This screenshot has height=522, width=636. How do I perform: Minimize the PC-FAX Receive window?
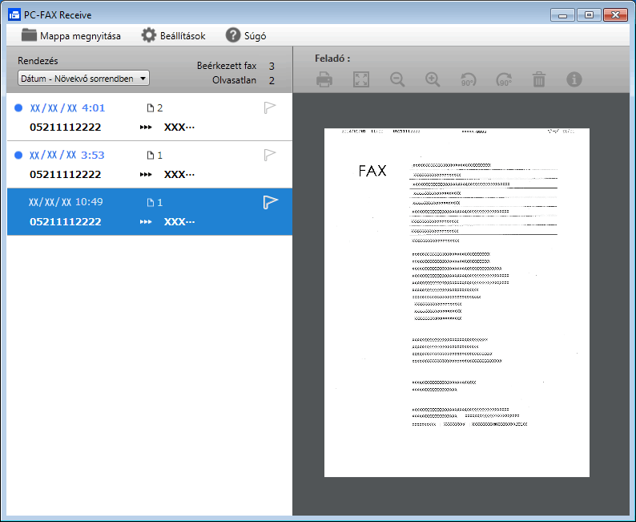point(562,15)
